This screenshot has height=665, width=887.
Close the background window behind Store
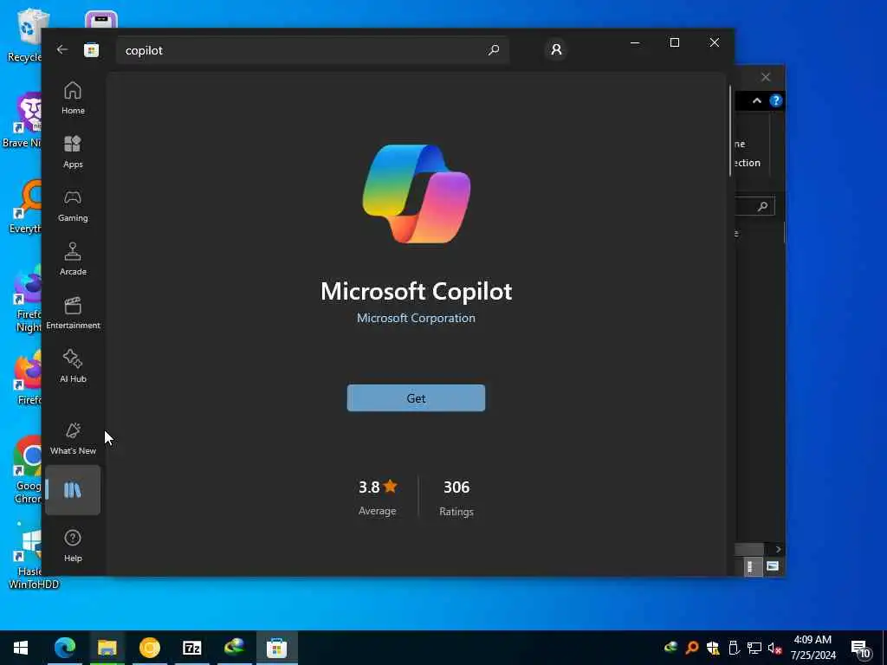pyautogui.click(x=766, y=77)
